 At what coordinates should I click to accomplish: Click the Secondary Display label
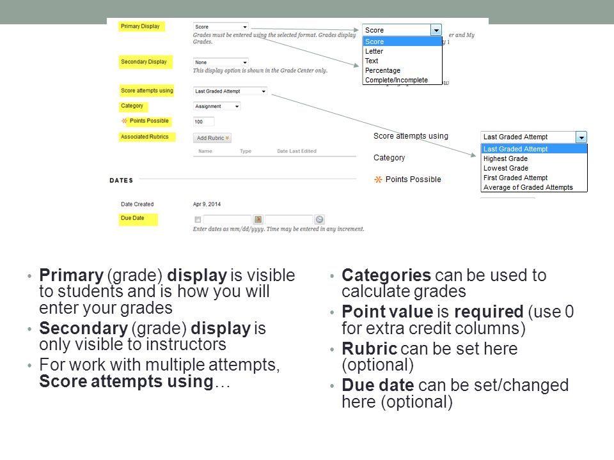144,62
